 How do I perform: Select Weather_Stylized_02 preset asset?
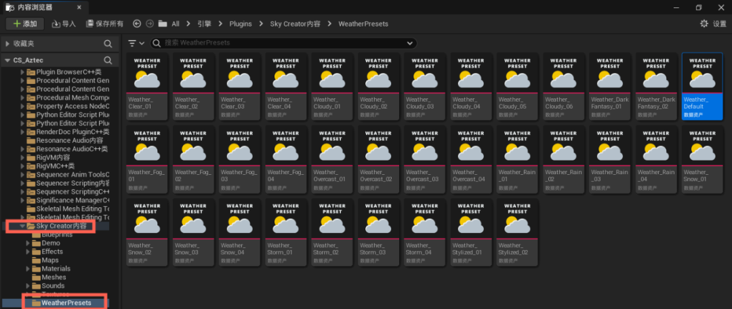[x=518, y=232]
